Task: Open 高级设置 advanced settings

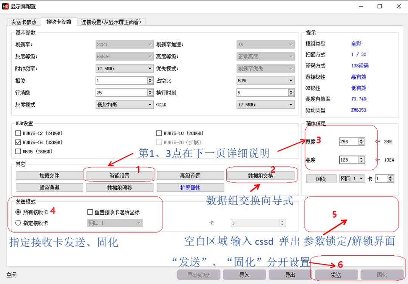Action: 190,175
